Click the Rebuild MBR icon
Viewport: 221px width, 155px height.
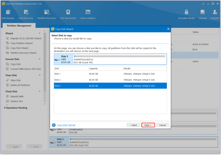[7, 96]
